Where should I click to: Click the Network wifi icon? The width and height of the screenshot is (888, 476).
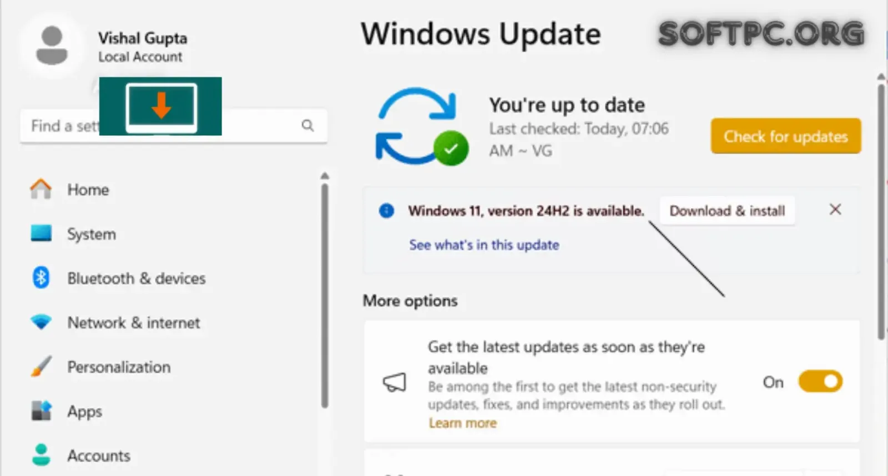click(x=41, y=322)
